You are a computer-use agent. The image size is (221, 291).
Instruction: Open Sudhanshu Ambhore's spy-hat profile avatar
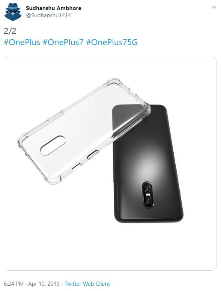(x=13, y=12)
